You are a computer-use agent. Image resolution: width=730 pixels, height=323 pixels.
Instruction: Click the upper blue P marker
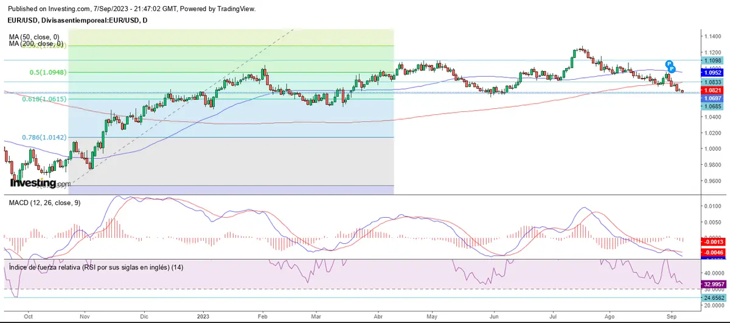point(668,64)
